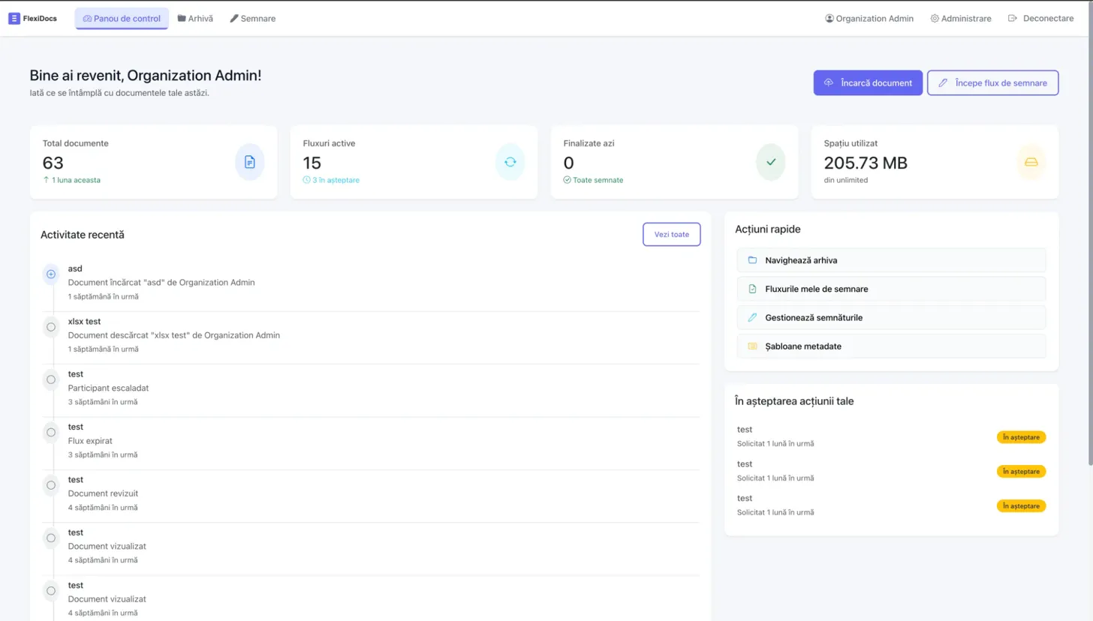Click the pen icon for 'Gestionează semnăturile'
The height and width of the screenshot is (621, 1093).
tap(753, 317)
